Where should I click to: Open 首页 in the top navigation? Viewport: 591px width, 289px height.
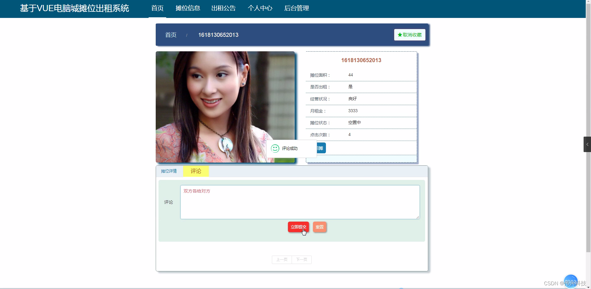coord(157,8)
